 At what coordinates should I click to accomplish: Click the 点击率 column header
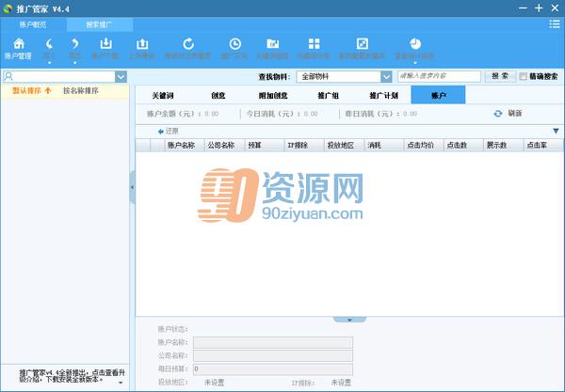click(x=543, y=146)
